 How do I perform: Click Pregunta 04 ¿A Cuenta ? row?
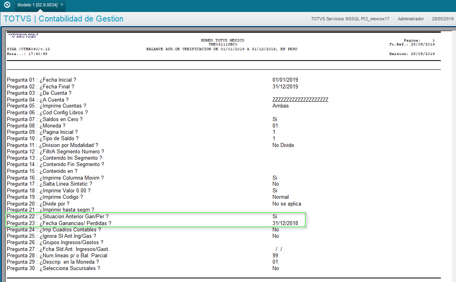38,100
